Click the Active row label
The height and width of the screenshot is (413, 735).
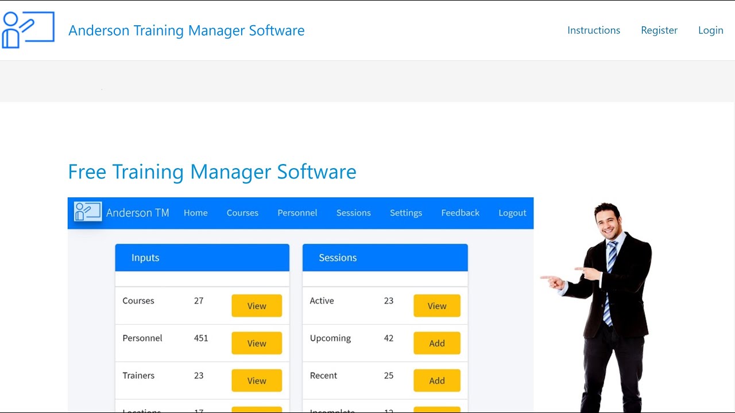click(x=322, y=301)
